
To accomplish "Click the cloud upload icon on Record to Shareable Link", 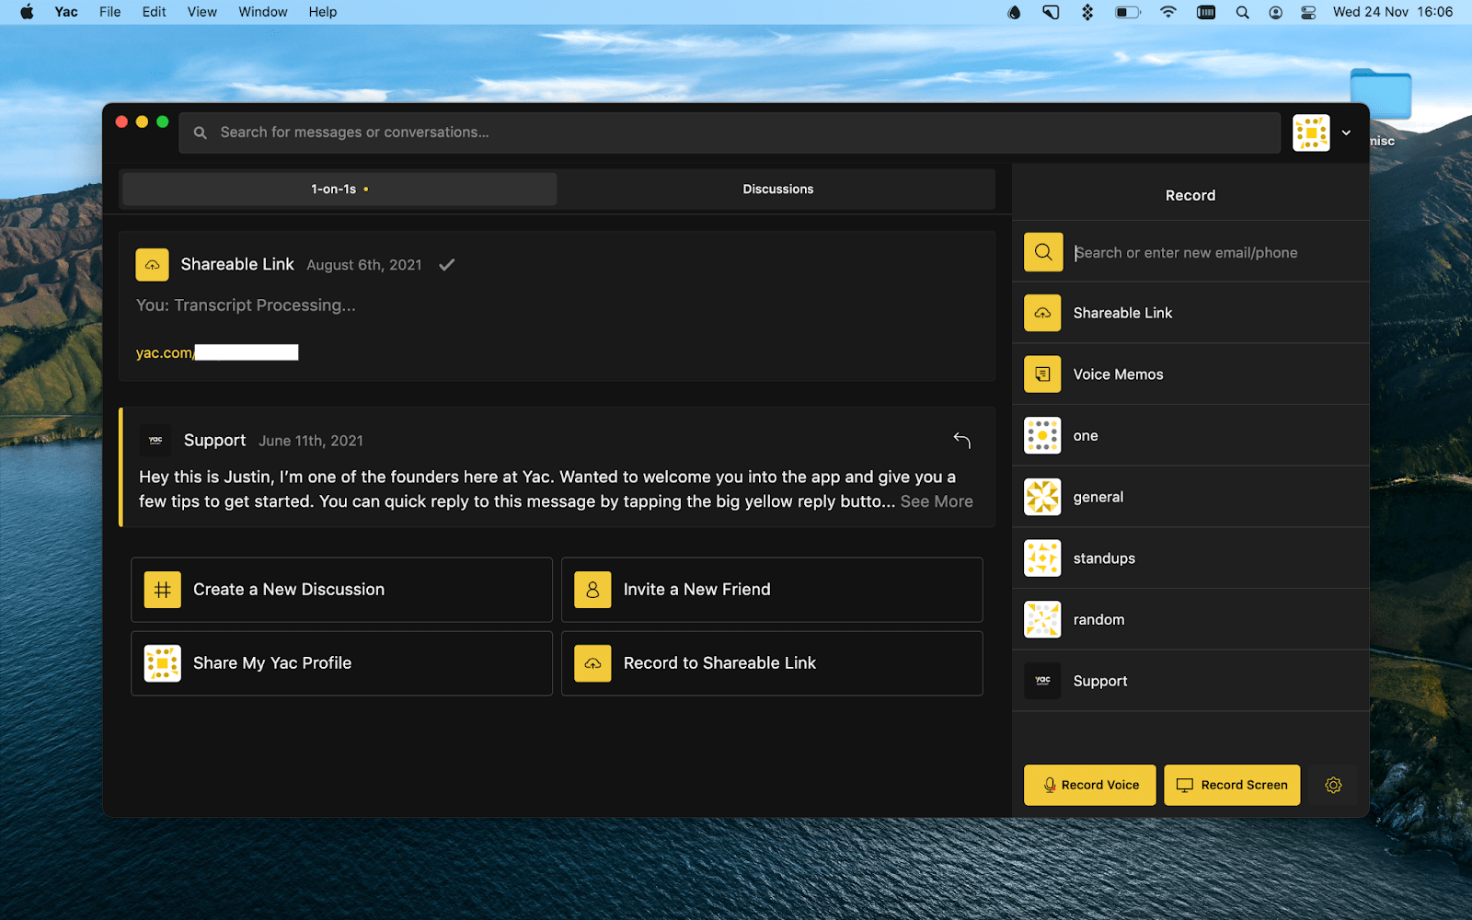I will coord(592,663).
